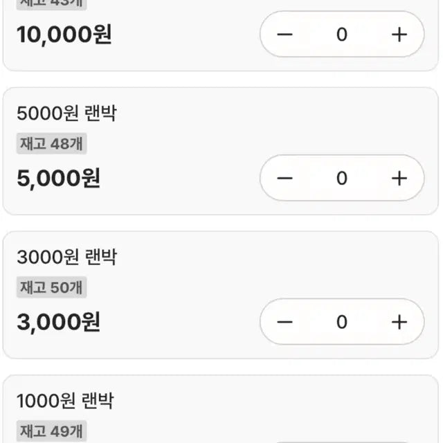Add one 3000원 랜박 with plus icon
Image resolution: width=443 pixels, height=443 pixels.
(x=399, y=322)
